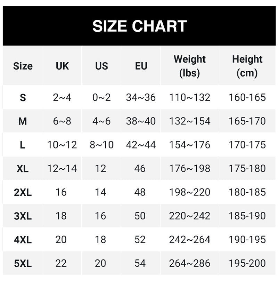Click the 2XL size row label
The height and width of the screenshot is (281, 278).
click(x=23, y=192)
